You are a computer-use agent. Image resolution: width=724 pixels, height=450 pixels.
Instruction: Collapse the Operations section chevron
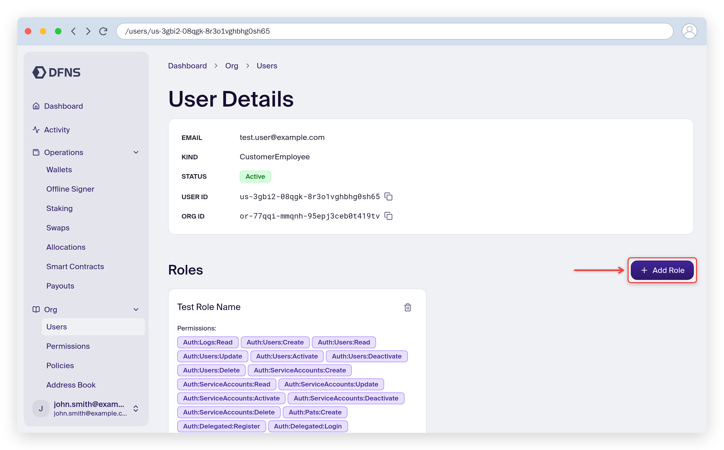tap(136, 152)
